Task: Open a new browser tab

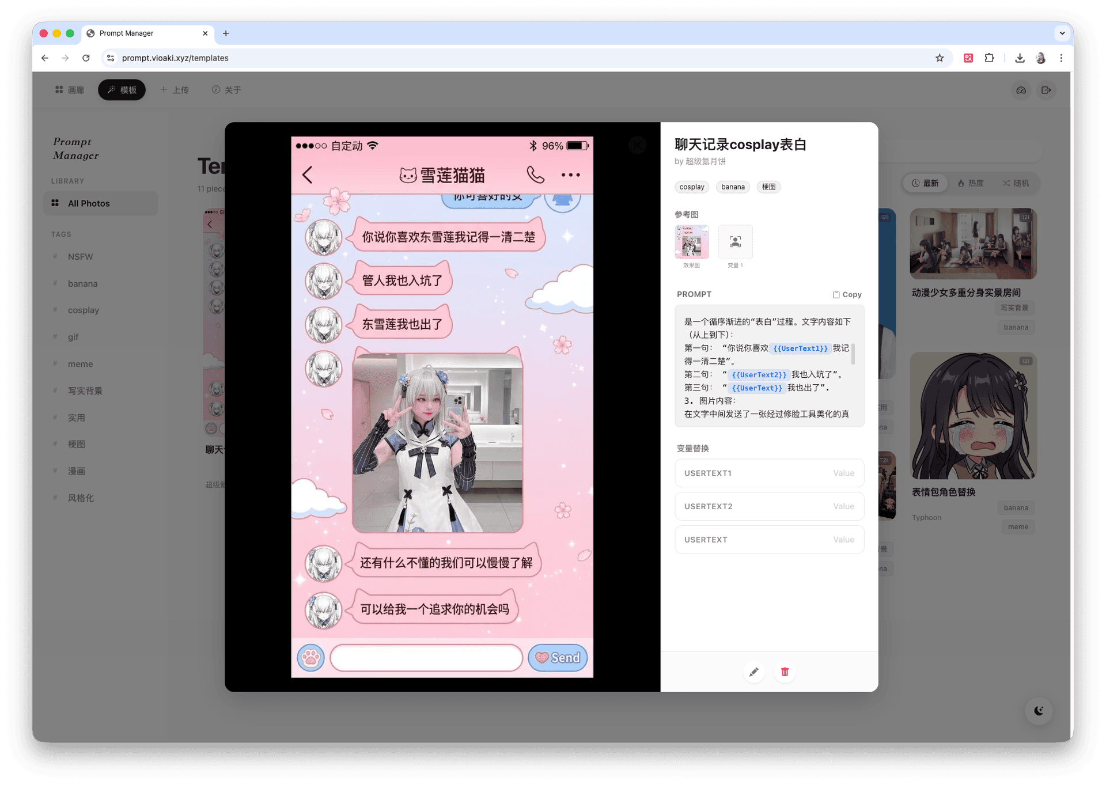Action: [226, 33]
